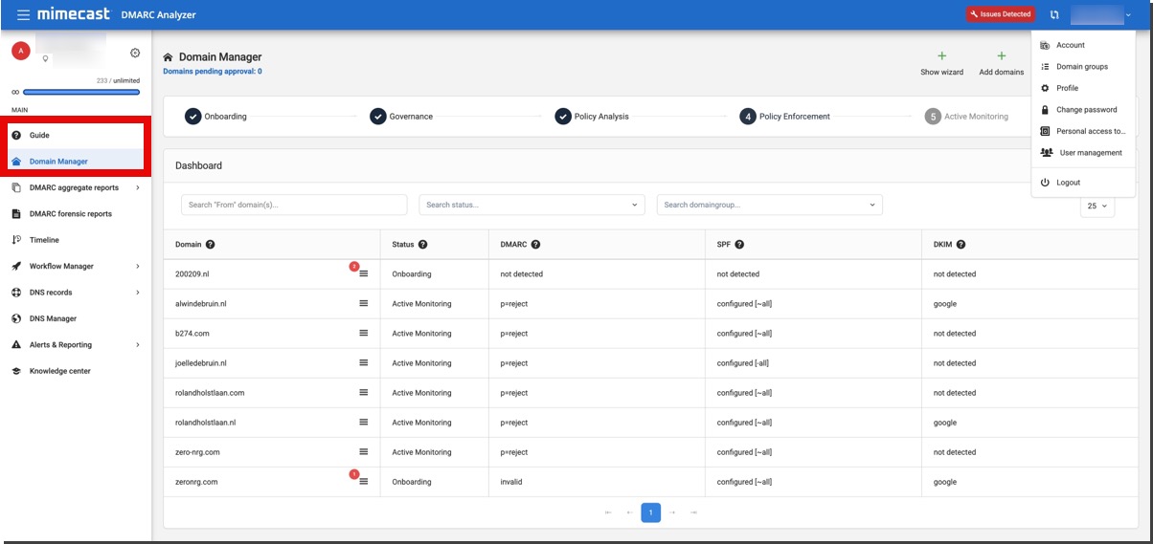Open row menu for rolandholstlaan.com
The height and width of the screenshot is (544, 1153).
click(363, 393)
